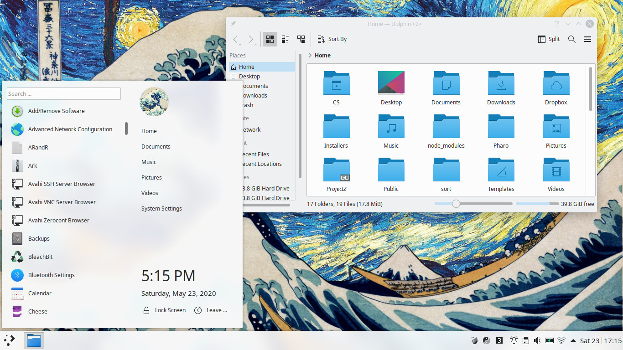Expand hidden system tray icons arrow
This screenshot has height=350, width=623.
(x=573, y=340)
